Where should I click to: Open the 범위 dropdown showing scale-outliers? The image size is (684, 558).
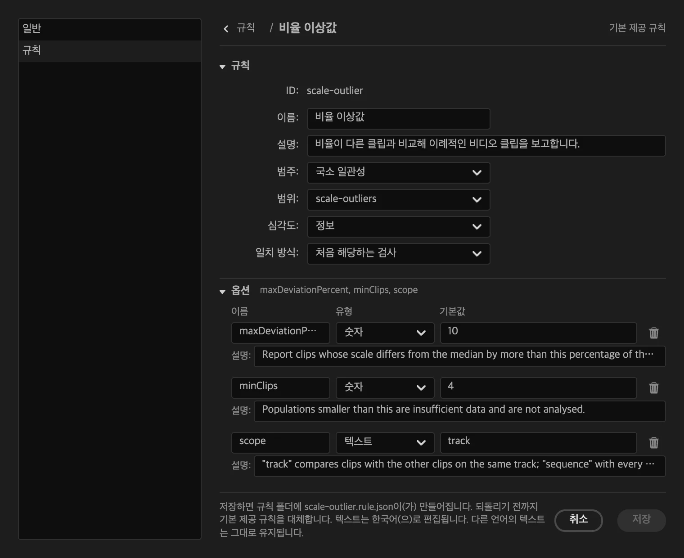(x=399, y=200)
